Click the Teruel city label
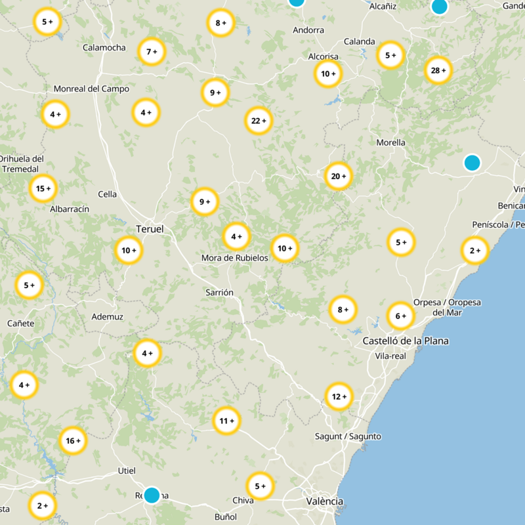This screenshot has width=525, height=525. [150, 229]
